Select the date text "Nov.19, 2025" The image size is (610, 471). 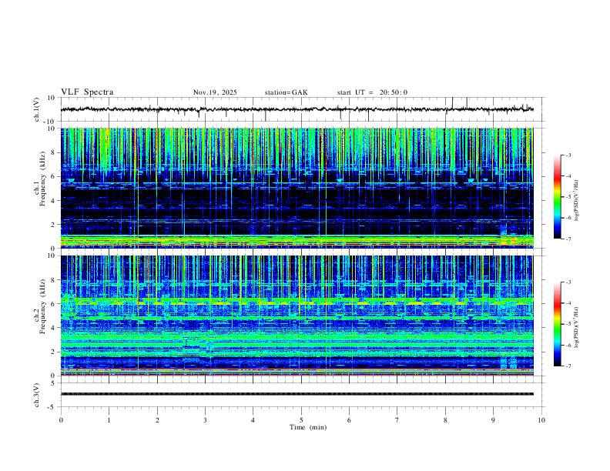tap(215, 92)
